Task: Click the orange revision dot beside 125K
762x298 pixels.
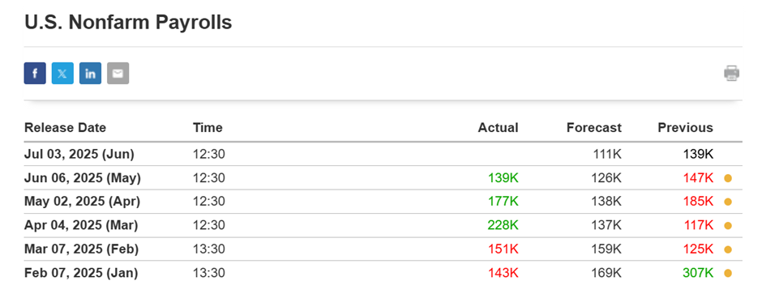Action: [727, 249]
